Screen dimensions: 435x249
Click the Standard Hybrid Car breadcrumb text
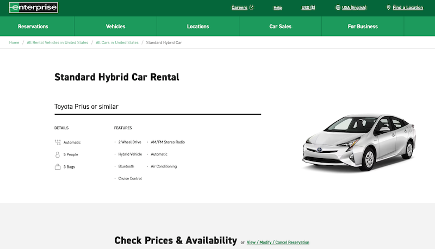pos(164,42)
